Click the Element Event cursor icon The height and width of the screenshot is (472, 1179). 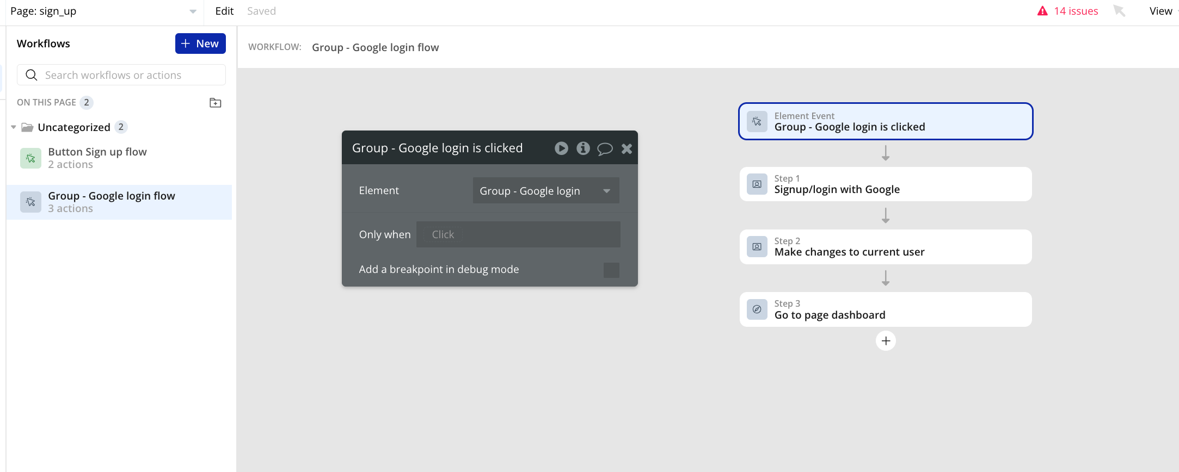(757, 121)
